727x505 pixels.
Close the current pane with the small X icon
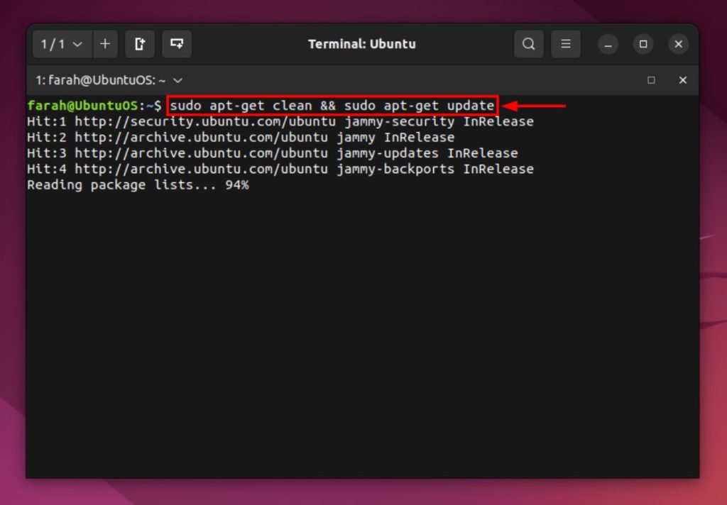682,80
